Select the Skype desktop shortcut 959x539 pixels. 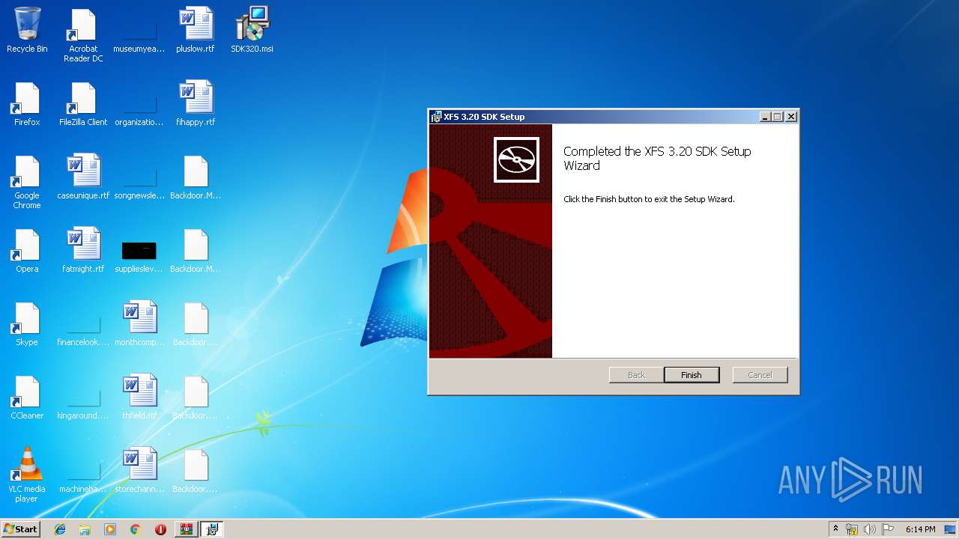click(x=27, y=323)
